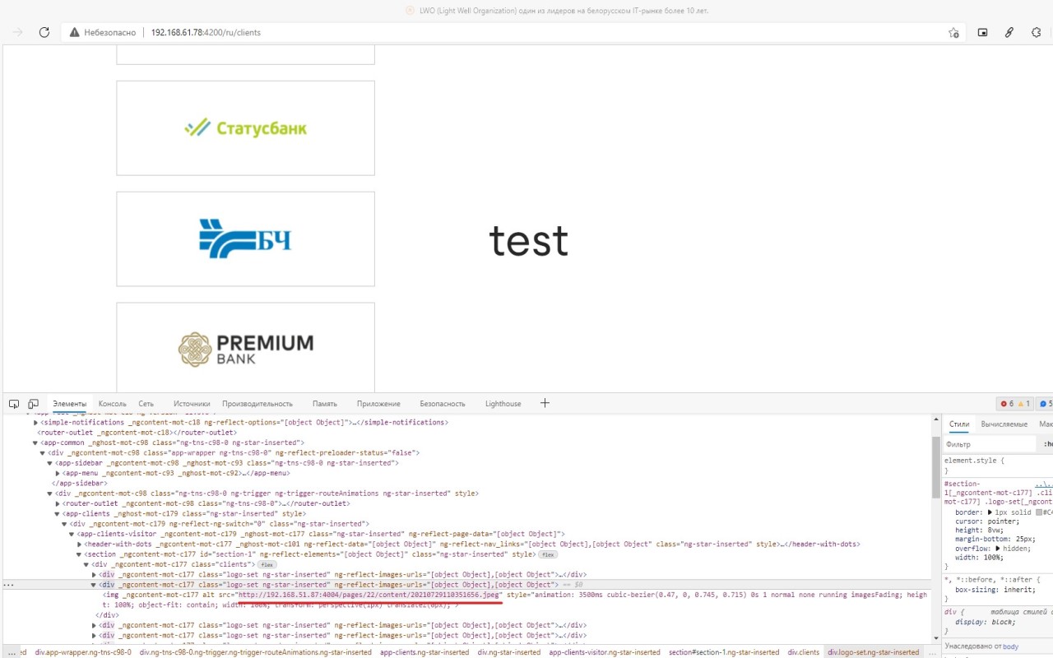Collapse the section-1 section node
This screenshot has height=658, width=1053.
tap(79, 554)
